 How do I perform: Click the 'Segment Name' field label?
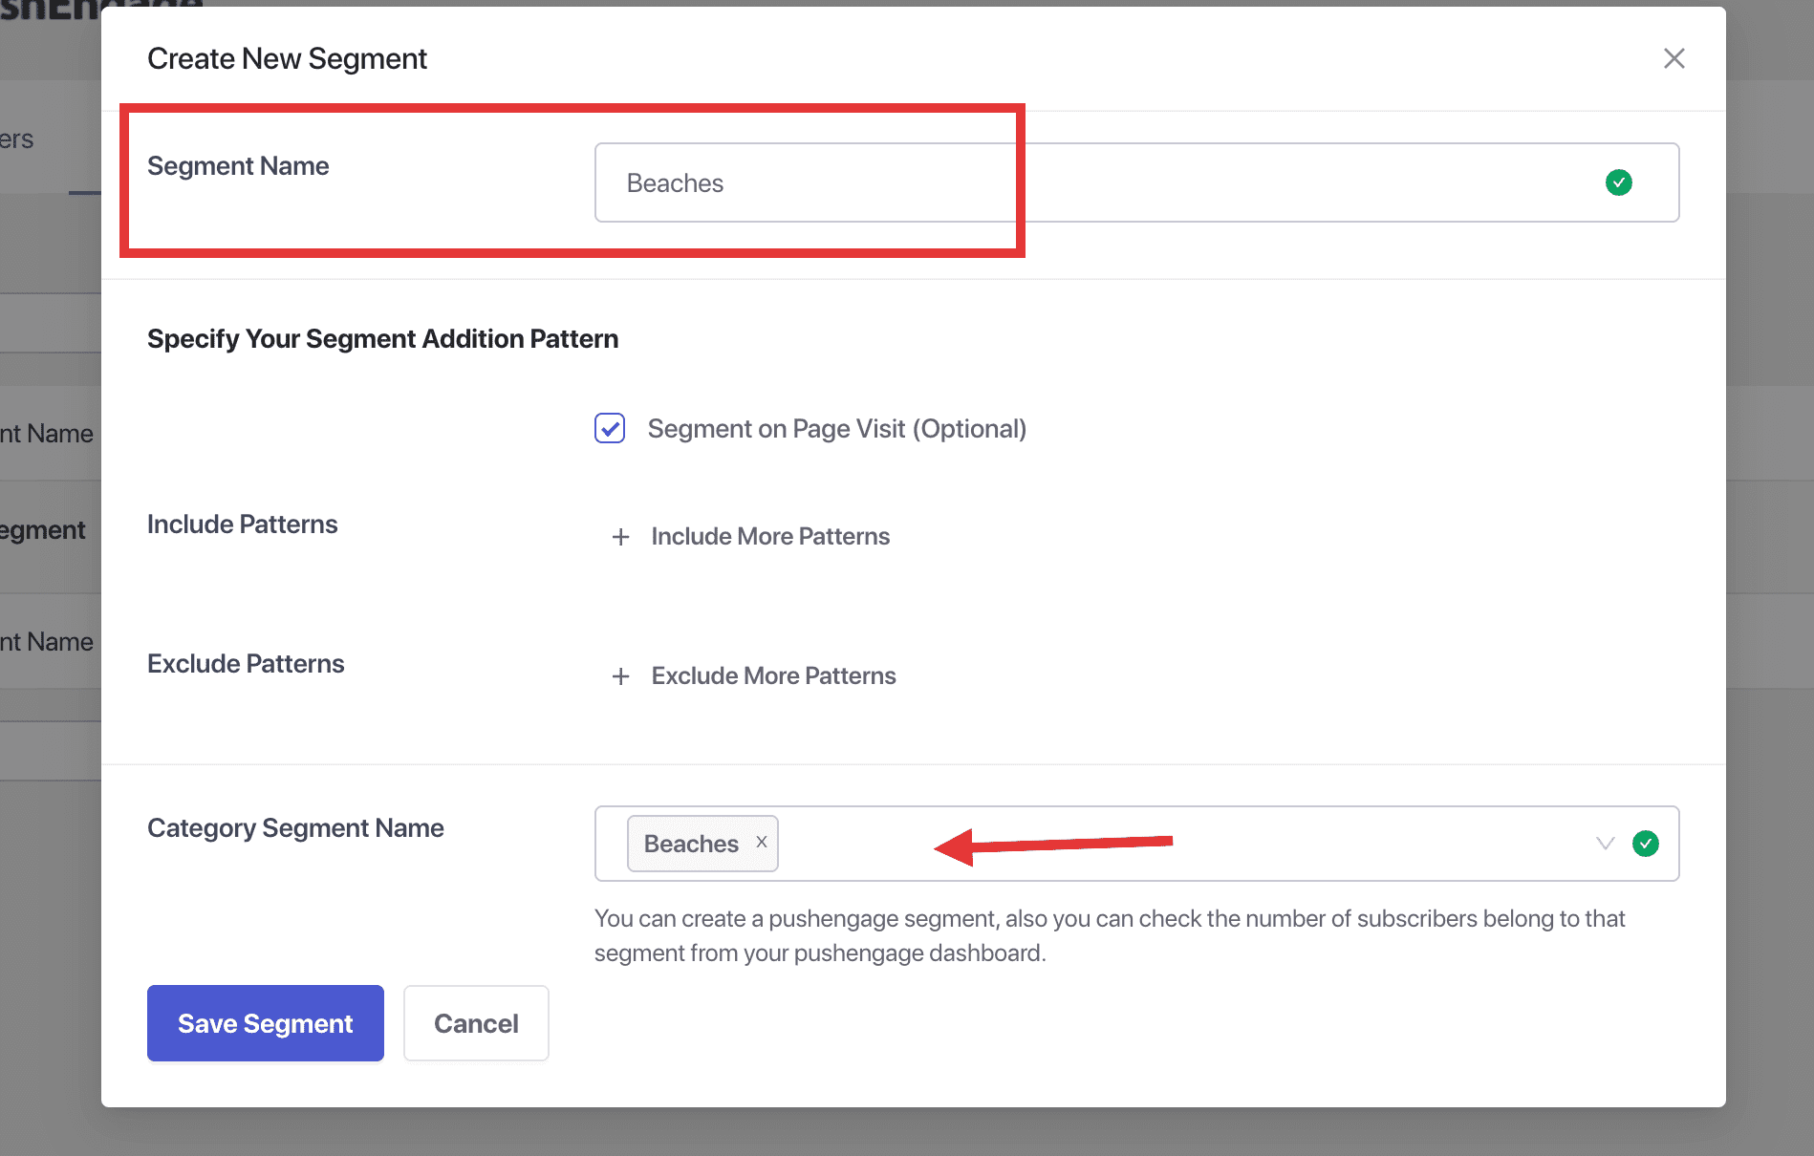[x=238, y=166]
